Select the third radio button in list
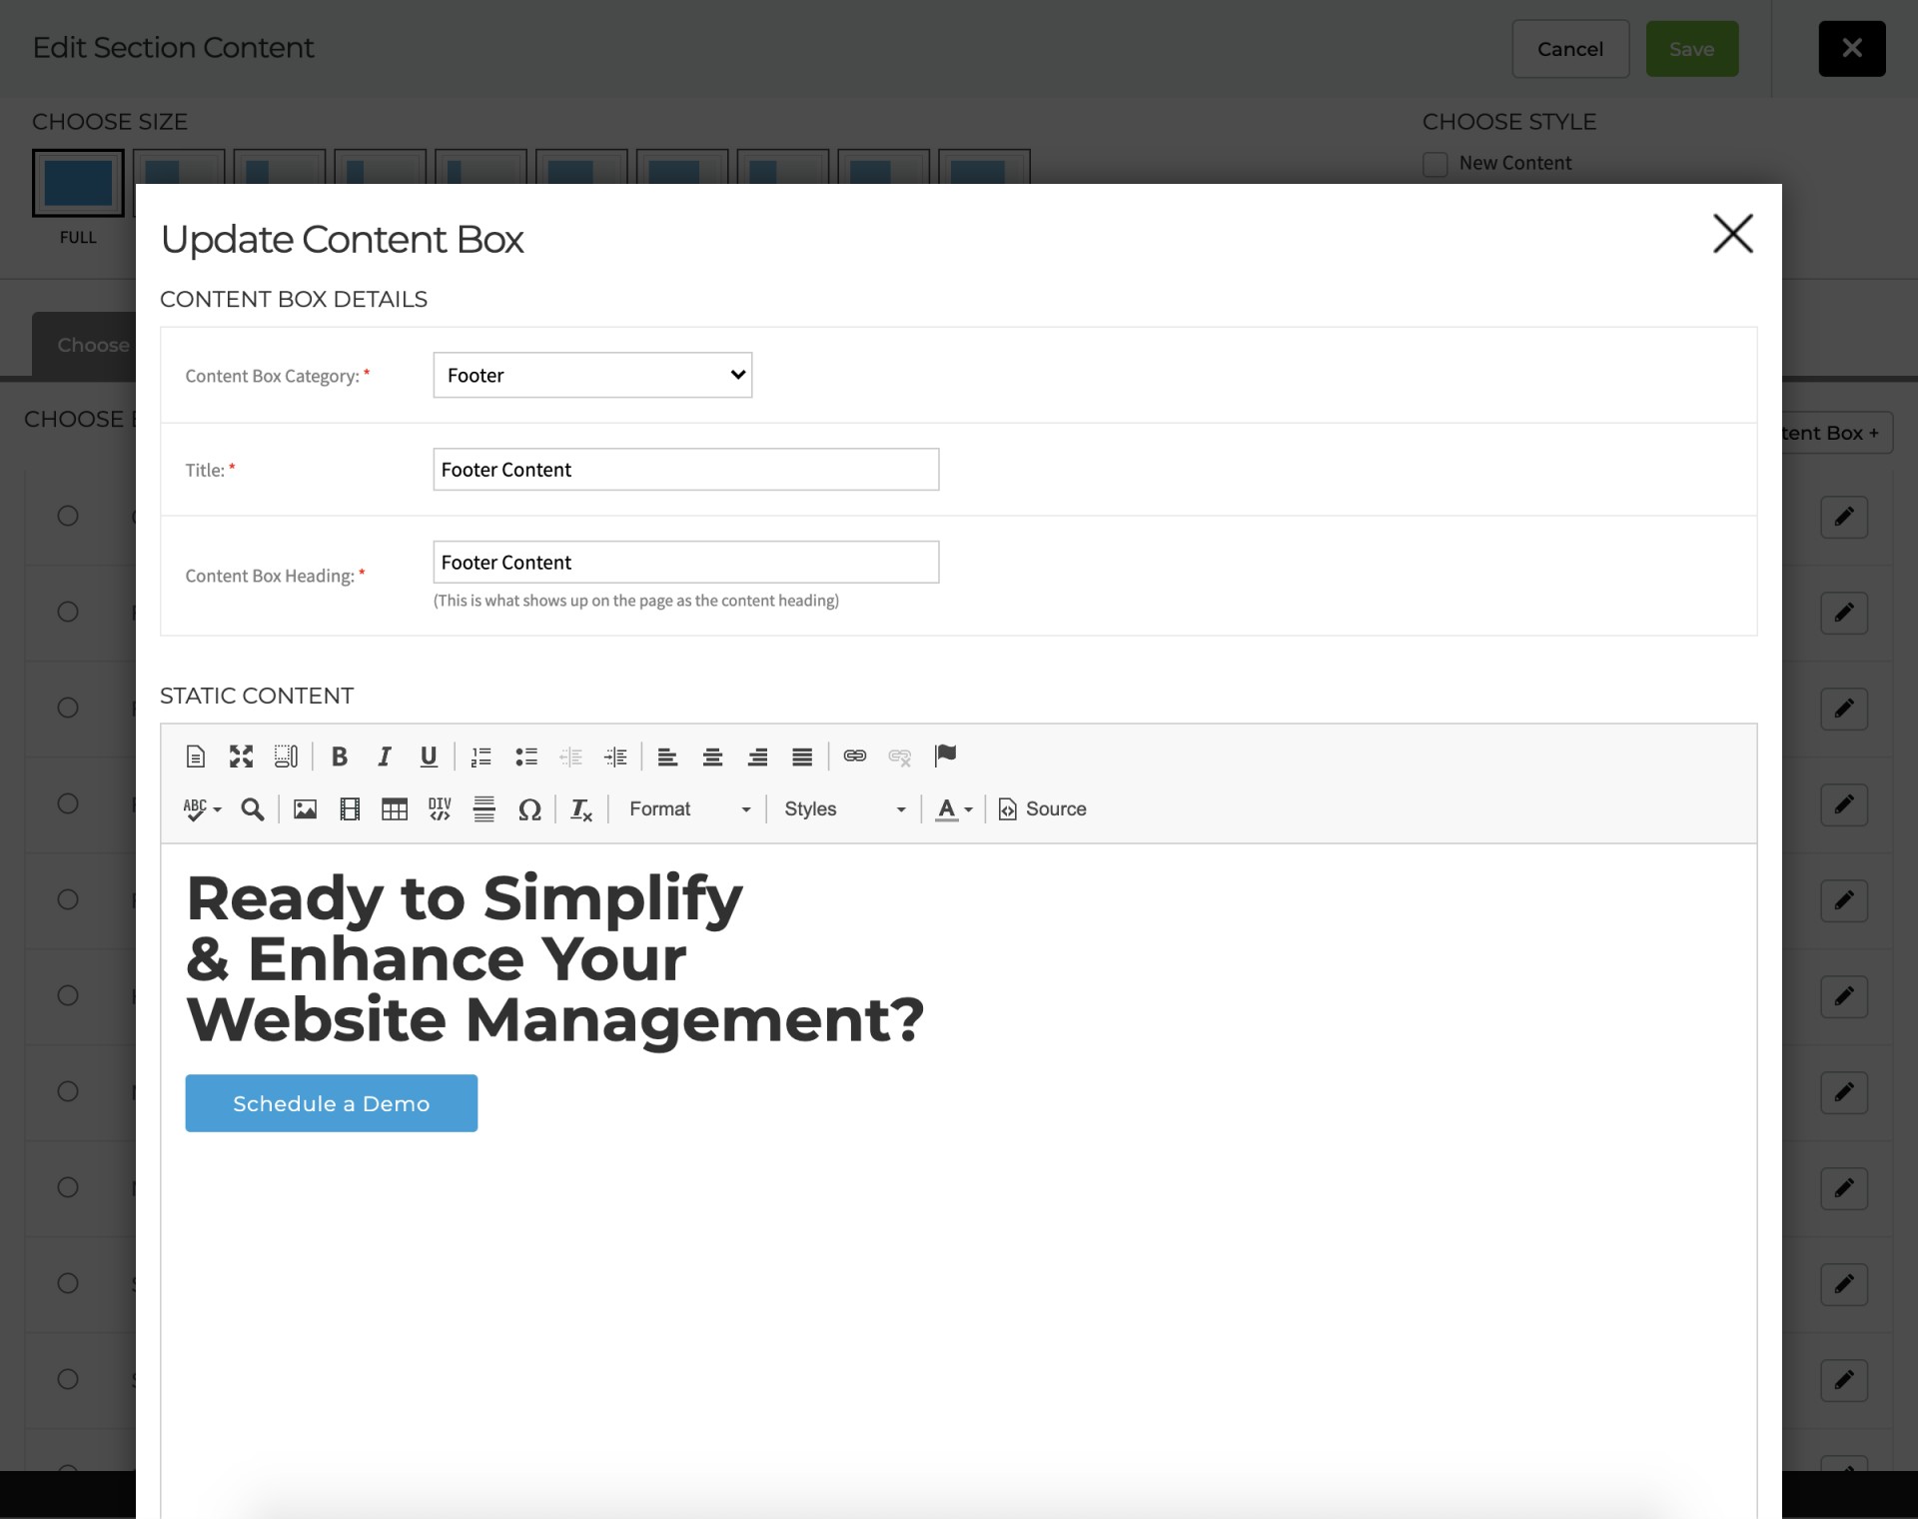This screenshot has height=1519, width=1918. (x=68, y=708)
